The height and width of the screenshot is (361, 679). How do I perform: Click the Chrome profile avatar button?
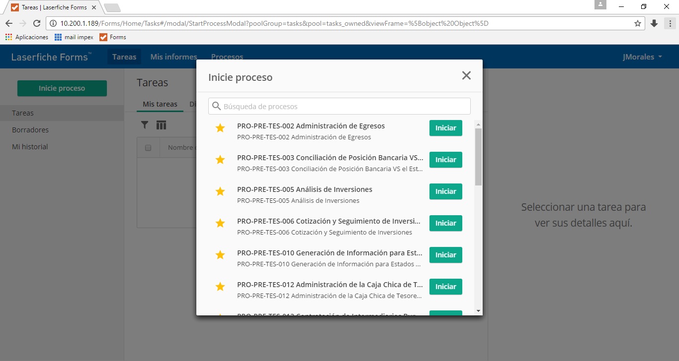coord(600,4)
